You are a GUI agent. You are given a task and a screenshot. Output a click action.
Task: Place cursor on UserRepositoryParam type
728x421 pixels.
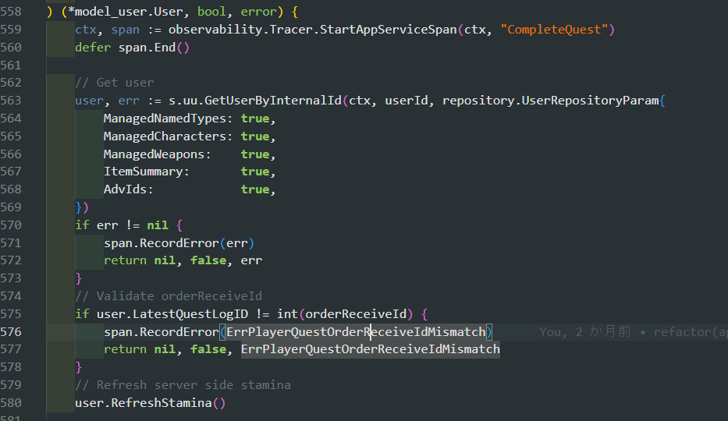pyautogui.click(x=590, y=101)
